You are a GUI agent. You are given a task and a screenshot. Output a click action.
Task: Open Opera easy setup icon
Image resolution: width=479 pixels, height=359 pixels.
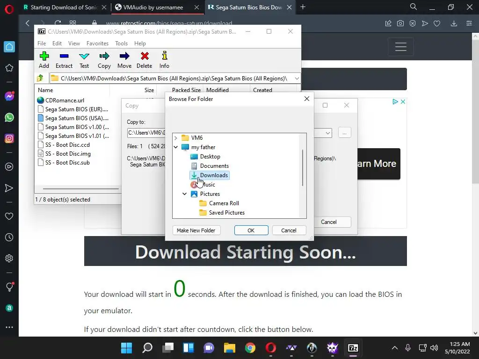(x=469, y=23)
